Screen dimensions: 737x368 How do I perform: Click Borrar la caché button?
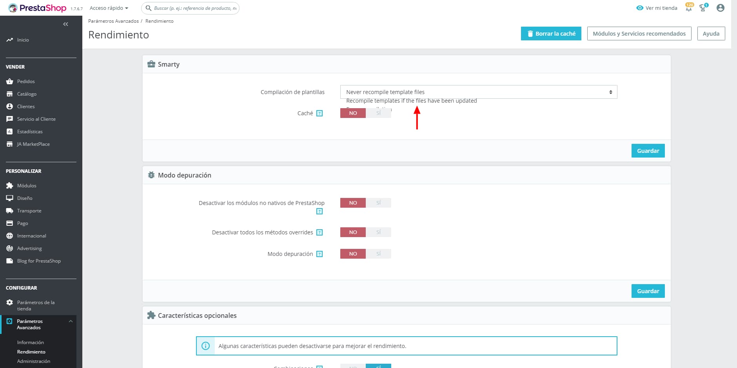pyautogui.click(x=551, y=34)
